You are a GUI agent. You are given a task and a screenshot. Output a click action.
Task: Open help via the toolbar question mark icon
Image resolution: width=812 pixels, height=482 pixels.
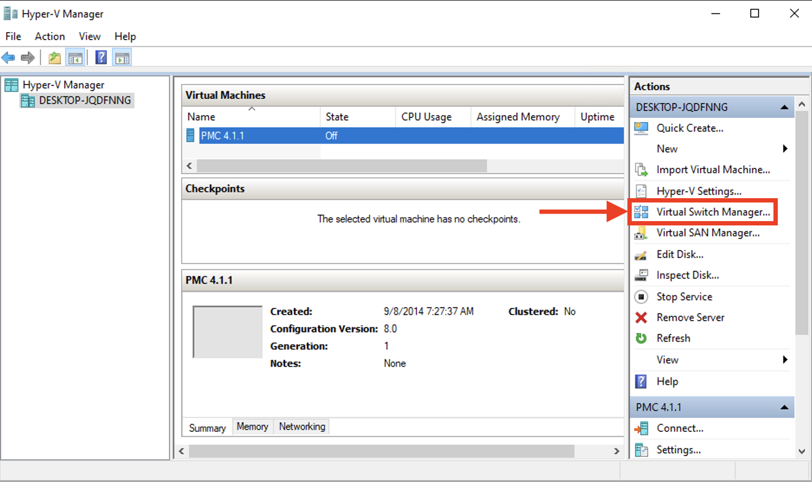point(101,58)
